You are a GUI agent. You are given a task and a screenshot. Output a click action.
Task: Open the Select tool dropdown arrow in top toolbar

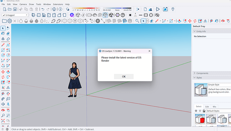tap(147, 21)
